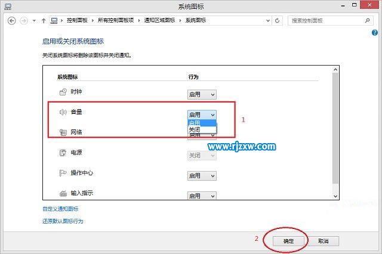Screen dimensions: 382x254
Task: Choose 启用 in the open dropdown list
Action: coord(202,123)
